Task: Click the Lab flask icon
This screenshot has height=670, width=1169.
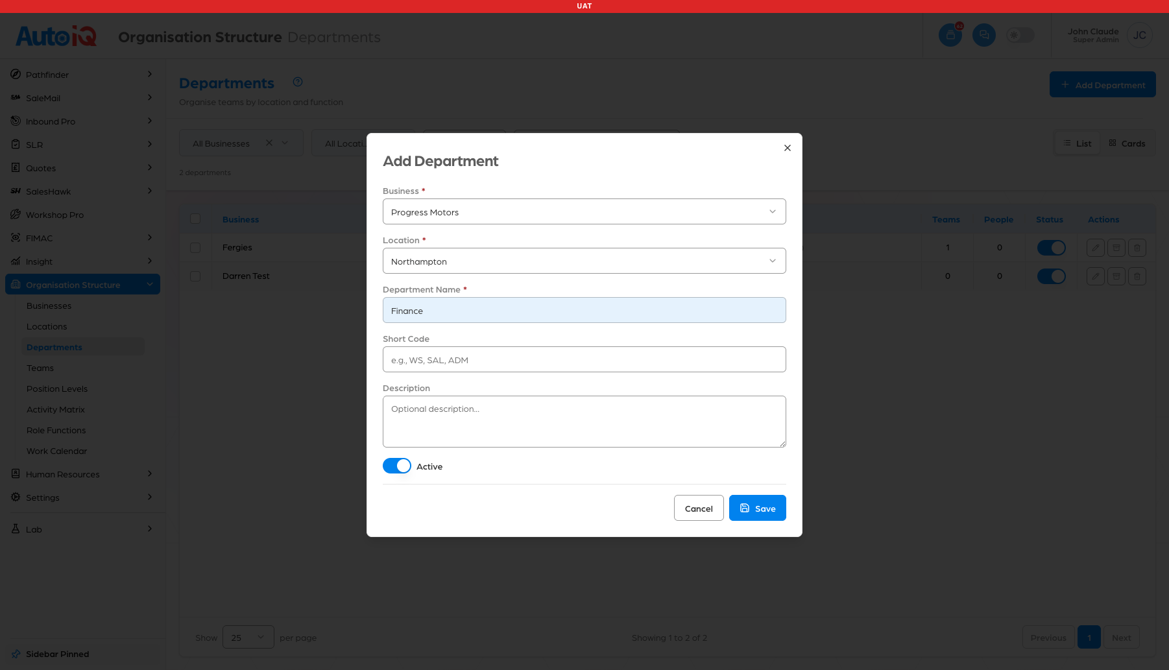Action: tap(16, 529)
